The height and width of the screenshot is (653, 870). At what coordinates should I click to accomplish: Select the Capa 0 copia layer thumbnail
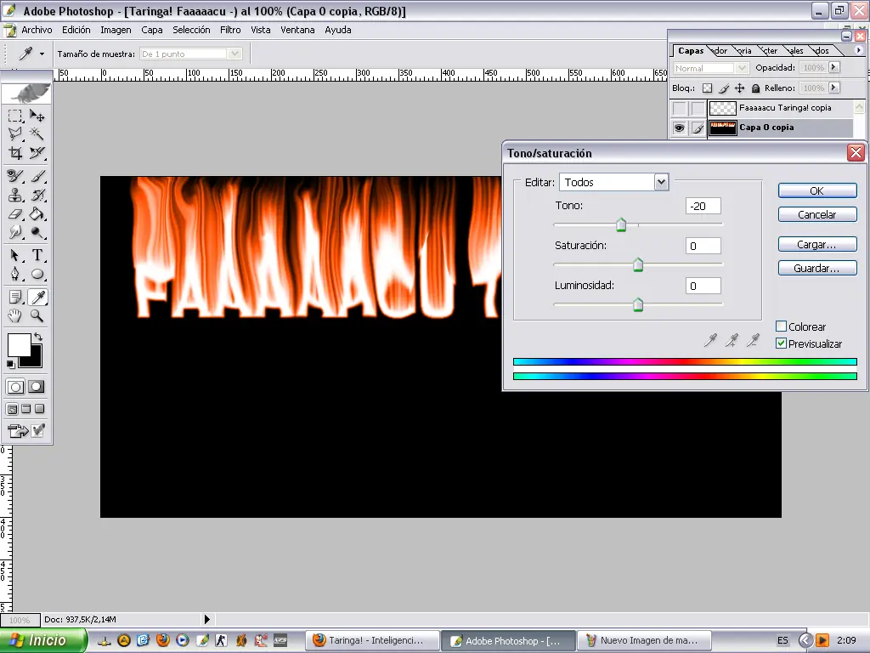pos(722,128)
